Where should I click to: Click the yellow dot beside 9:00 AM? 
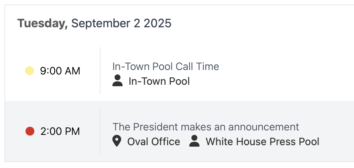click(30, 71)
